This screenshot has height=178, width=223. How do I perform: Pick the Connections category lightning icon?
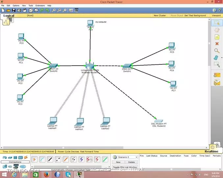26,157
